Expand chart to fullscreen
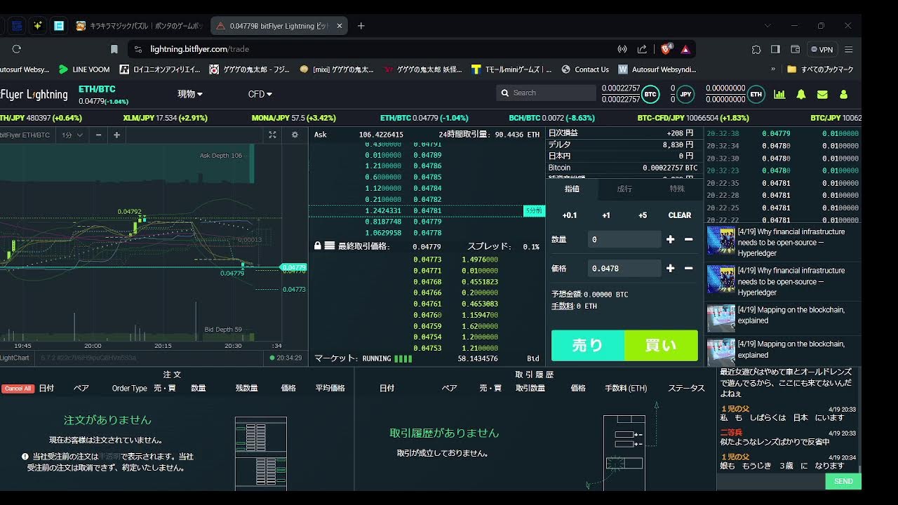898x505 pixels. coord(273,135)
